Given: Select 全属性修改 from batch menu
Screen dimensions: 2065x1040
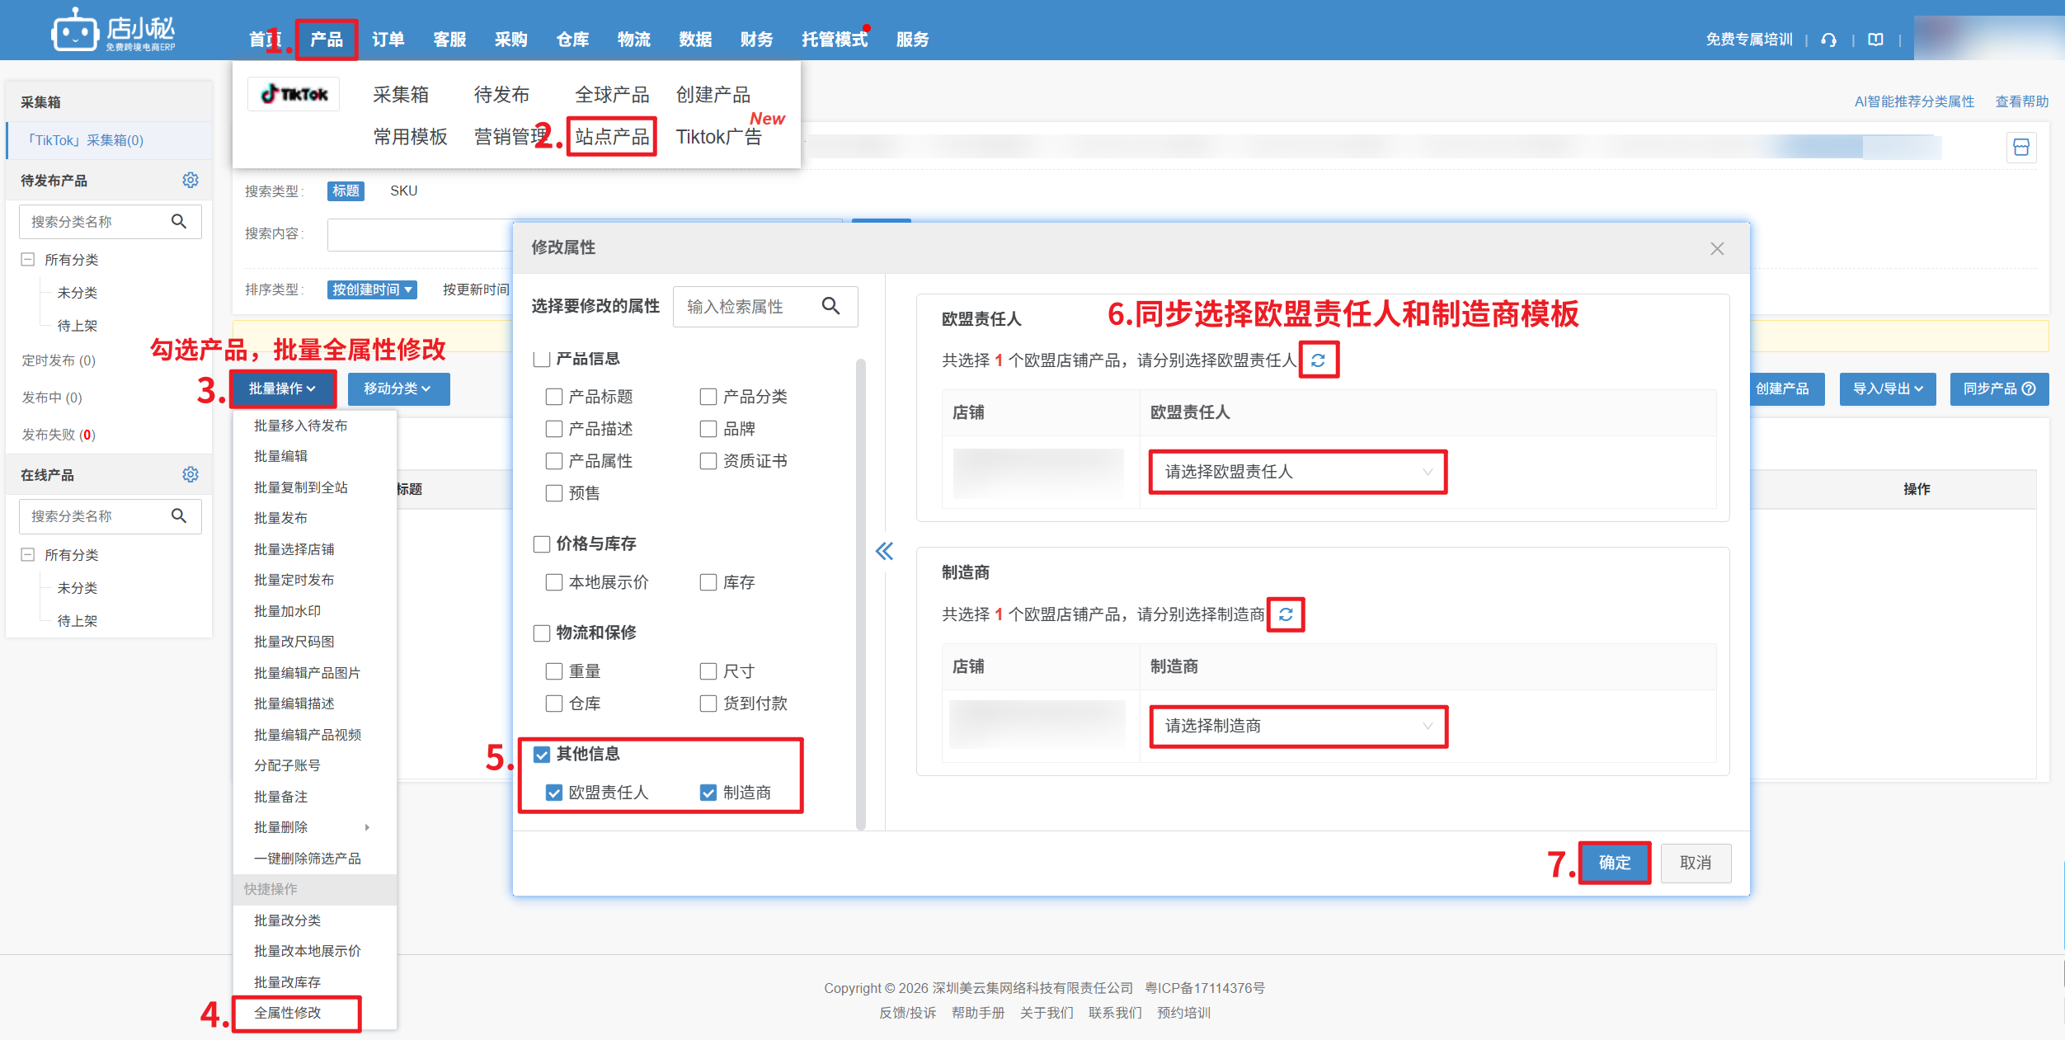Looking at the screenshot, I should (x=288, y=1013).
